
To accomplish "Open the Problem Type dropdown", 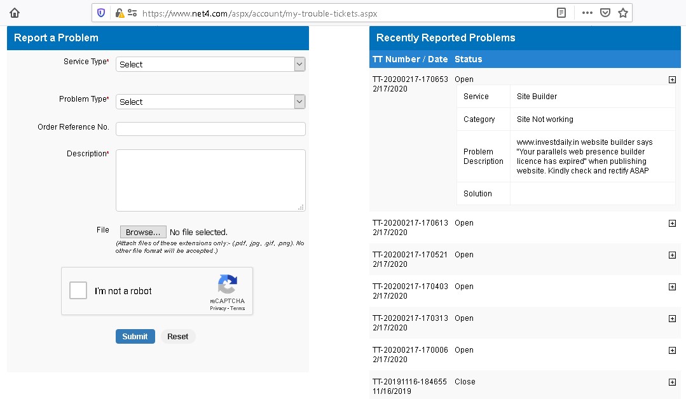I will 210,102.
